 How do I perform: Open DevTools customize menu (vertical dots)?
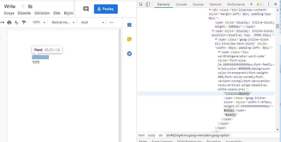268,4
